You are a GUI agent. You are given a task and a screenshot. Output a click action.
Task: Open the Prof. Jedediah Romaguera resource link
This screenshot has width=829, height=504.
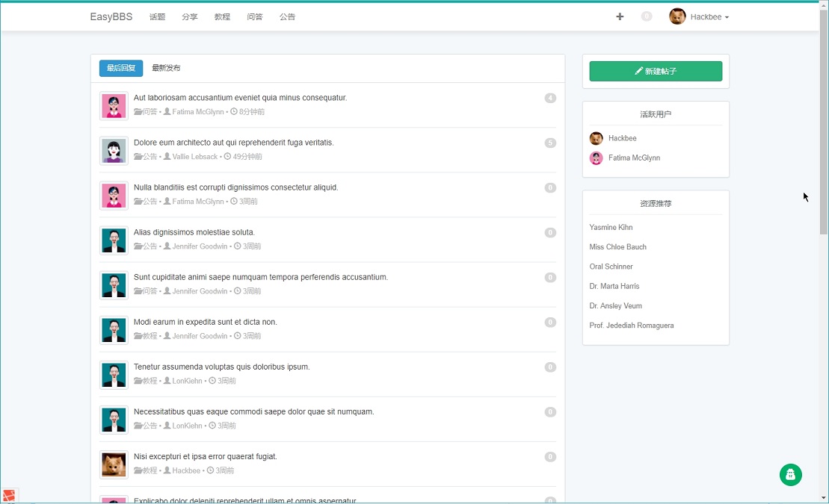pos(631,326)
